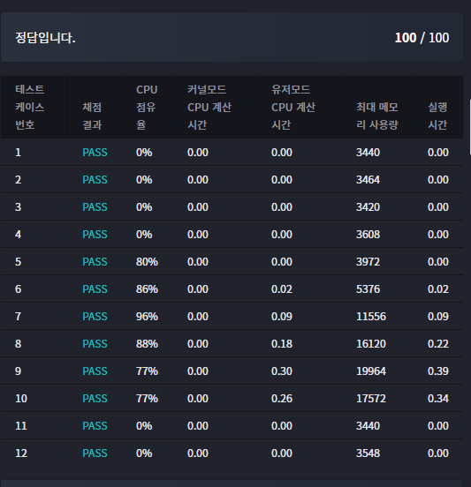Click PASS result for test case 3
This screenshot has height=487, width=471.
[95, 207]
